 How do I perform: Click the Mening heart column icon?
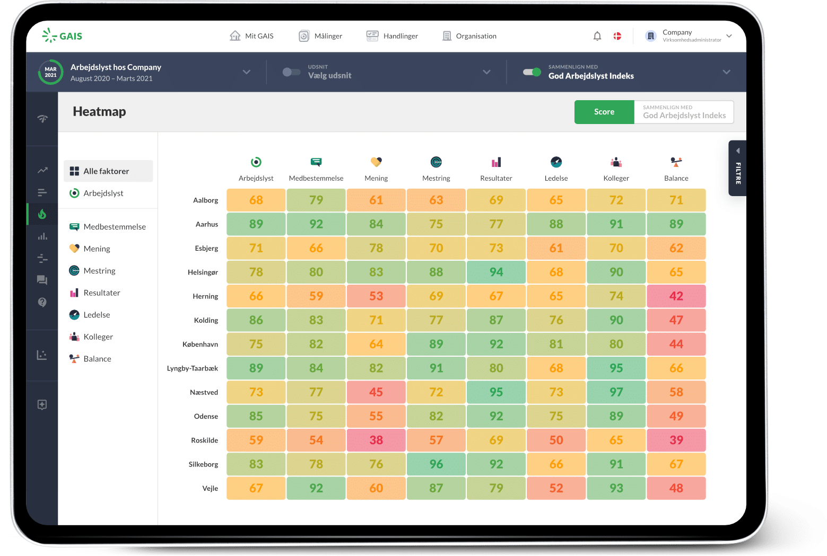tap(376, 162)
